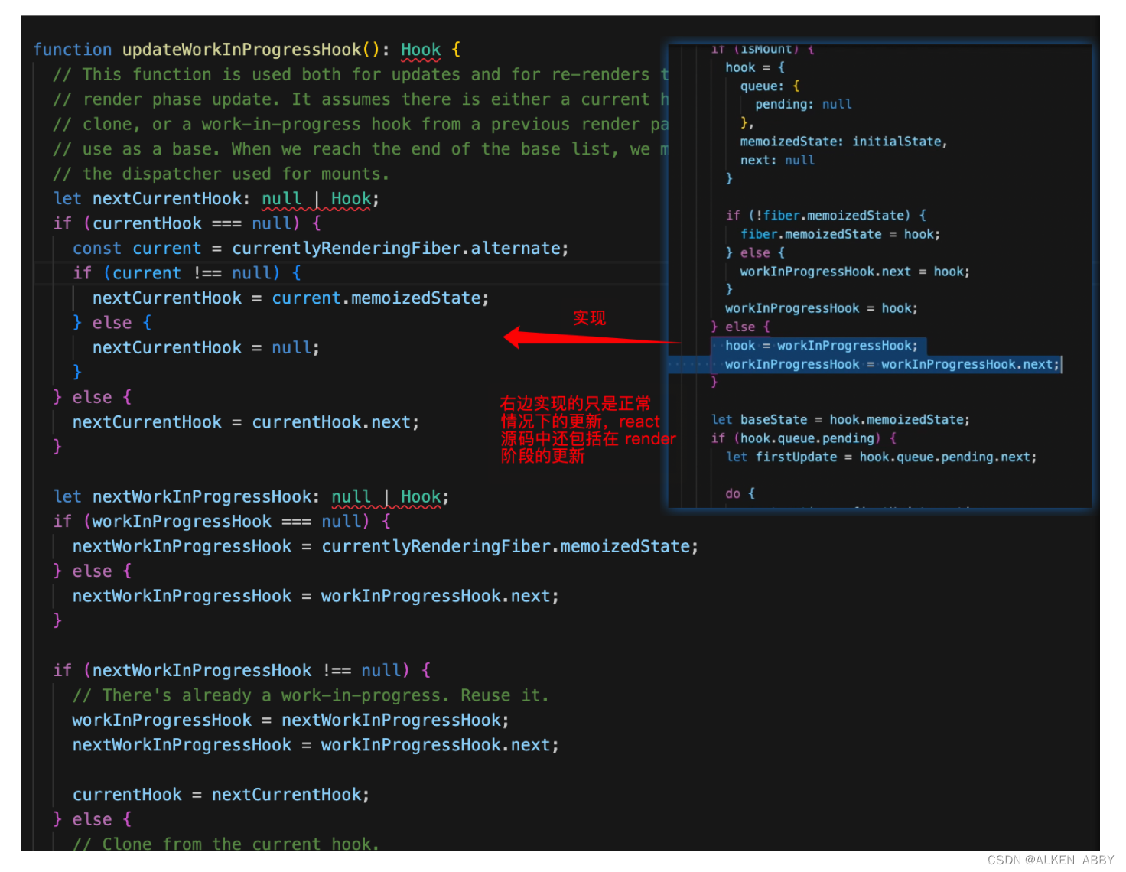Click the comment starting '// clone, or a work-in-progress hook'

[x=360, y=125]
